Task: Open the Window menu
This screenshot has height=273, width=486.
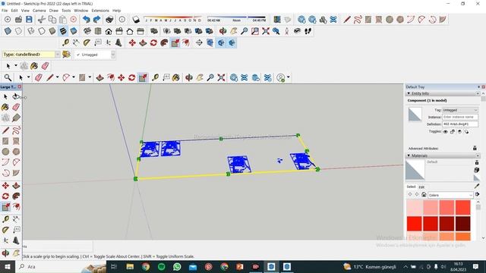Action: click(81, 11)
